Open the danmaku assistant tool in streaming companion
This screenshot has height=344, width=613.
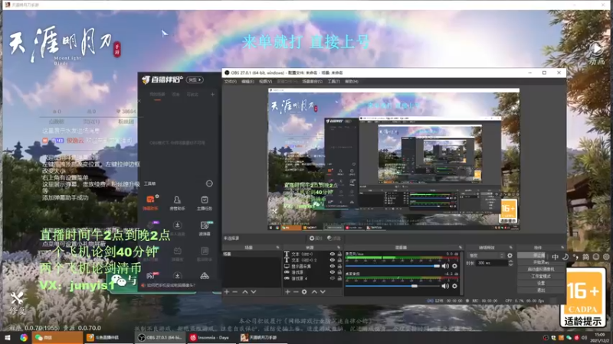150,203
